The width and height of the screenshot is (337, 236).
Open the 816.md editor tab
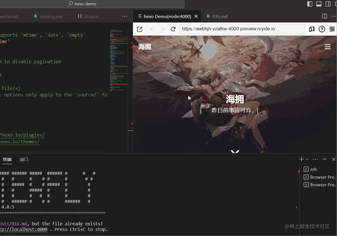tap(217, 16)
